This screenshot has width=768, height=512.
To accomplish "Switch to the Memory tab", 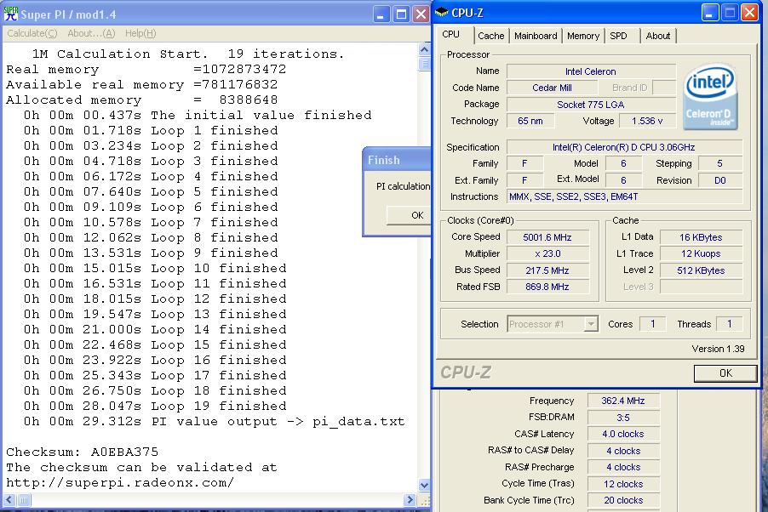I will (x=583, y=36).
